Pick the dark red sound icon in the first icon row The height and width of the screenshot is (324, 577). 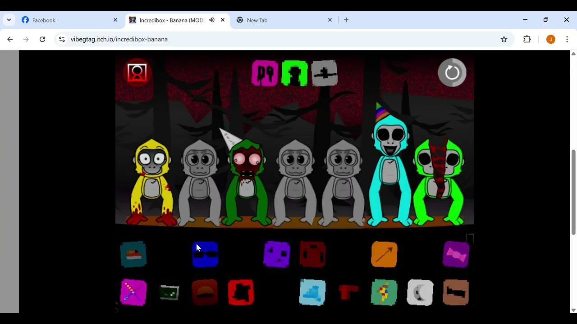[313, 254]
